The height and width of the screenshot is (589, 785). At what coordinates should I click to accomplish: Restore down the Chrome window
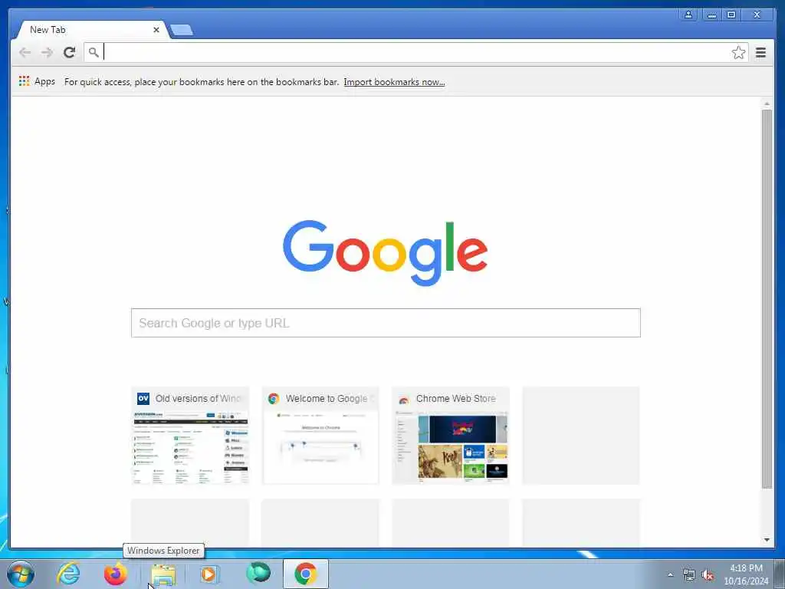click(x=731, y=15)
